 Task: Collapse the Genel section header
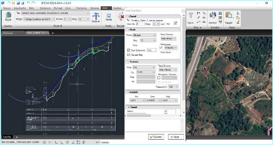(x=153, y=16)
